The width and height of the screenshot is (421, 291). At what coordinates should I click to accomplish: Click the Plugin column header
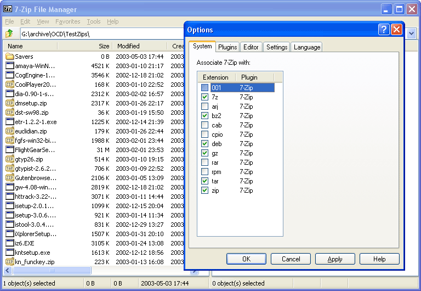255,77
